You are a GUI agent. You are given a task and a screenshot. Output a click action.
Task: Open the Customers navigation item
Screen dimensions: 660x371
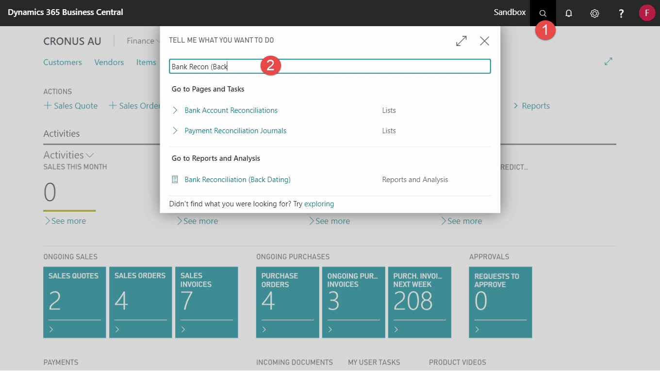[63, 62]
